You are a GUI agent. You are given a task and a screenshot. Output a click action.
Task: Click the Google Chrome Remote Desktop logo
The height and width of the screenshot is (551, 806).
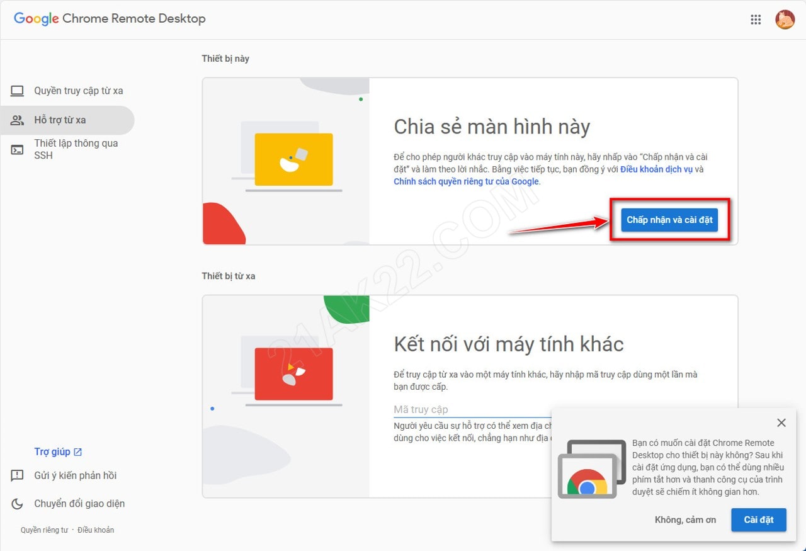pyautogui.click(x=110, y=19)
